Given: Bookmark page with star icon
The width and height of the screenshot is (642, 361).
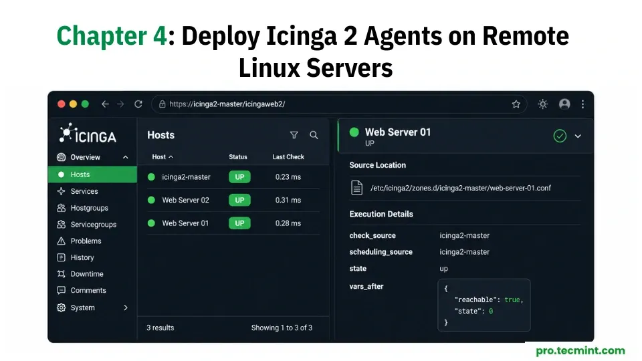Looking at the screenshot, I should tap(516, 104).
